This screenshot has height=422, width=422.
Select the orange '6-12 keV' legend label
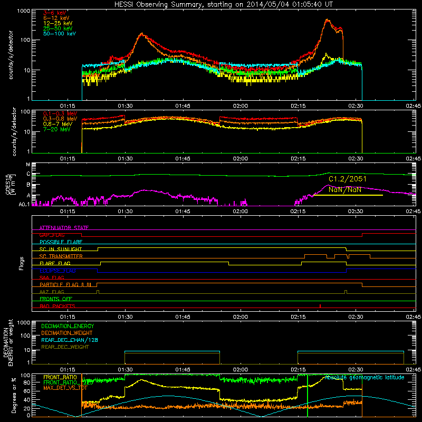56,18
